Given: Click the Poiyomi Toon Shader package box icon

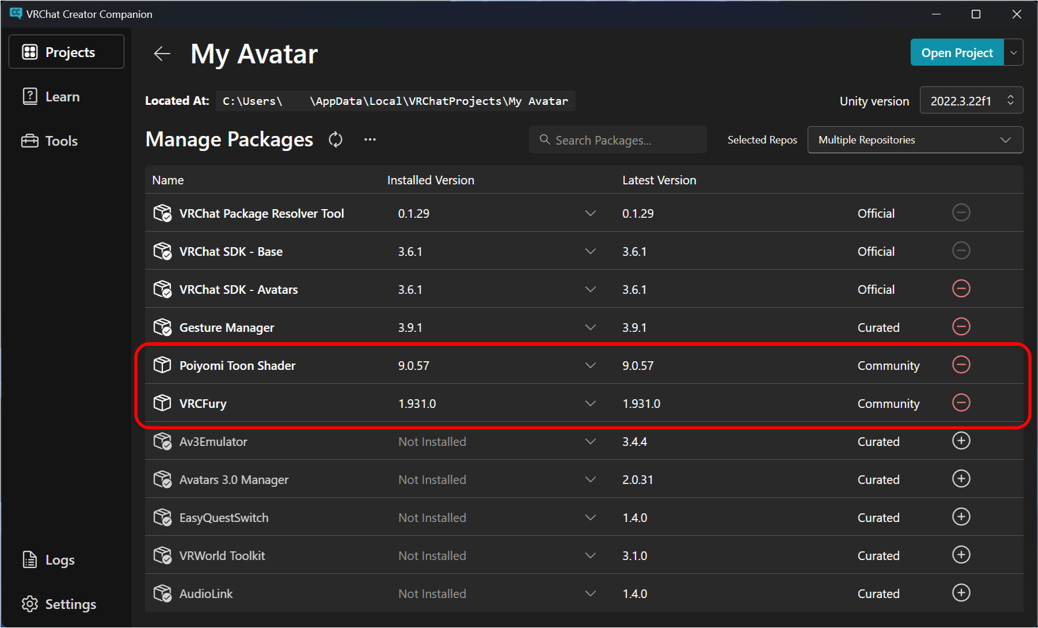Looking at the screenshot, I should (x=162, y=365).
